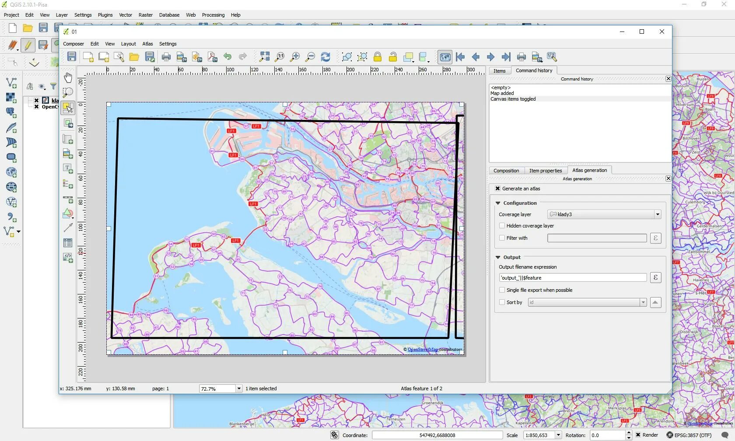Add an arrow to the composition

click(68, 227)
